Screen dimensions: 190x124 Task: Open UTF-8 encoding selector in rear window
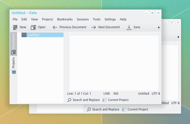[175, 103]
